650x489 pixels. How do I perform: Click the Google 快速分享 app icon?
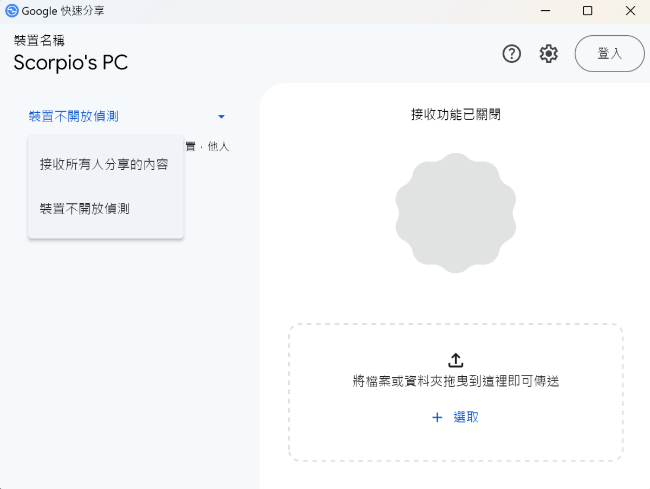(x=12, y=11)
